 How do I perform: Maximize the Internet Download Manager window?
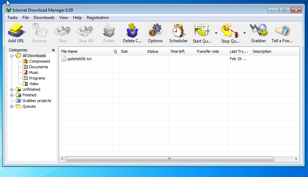pyautogui.click(x=284, y=10)
